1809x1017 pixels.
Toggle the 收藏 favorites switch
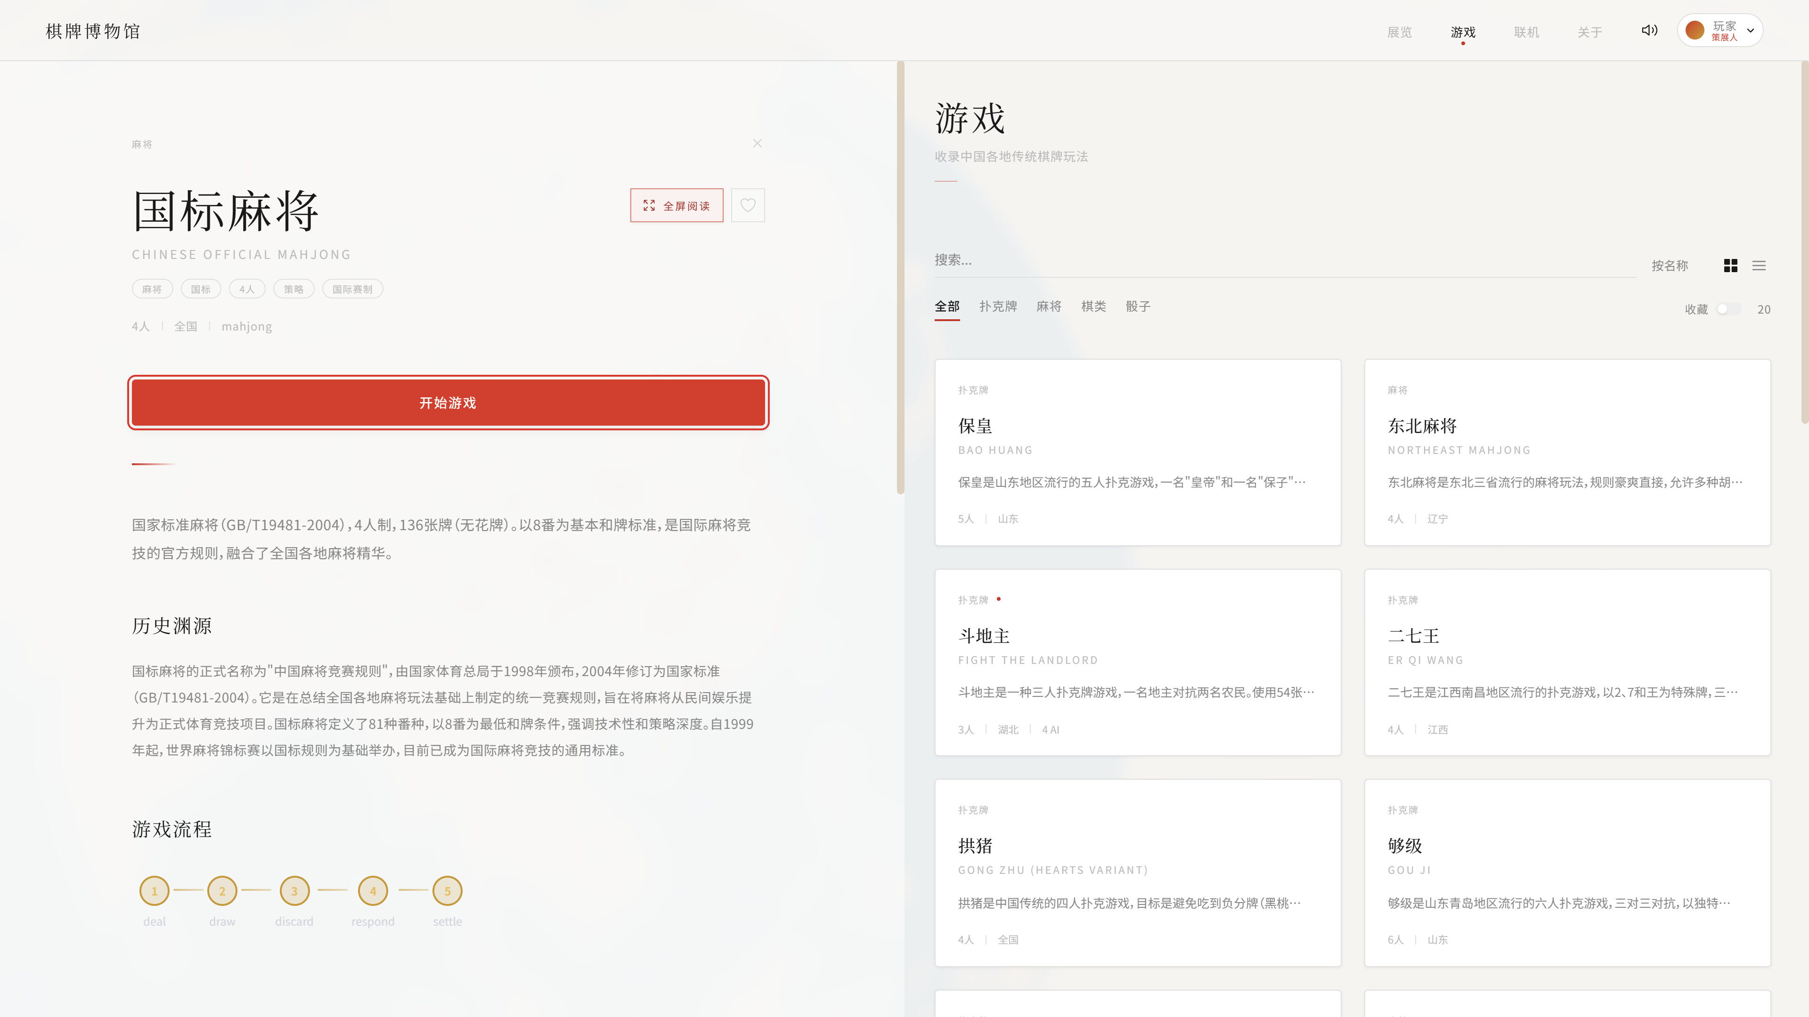click(1728, 309)
